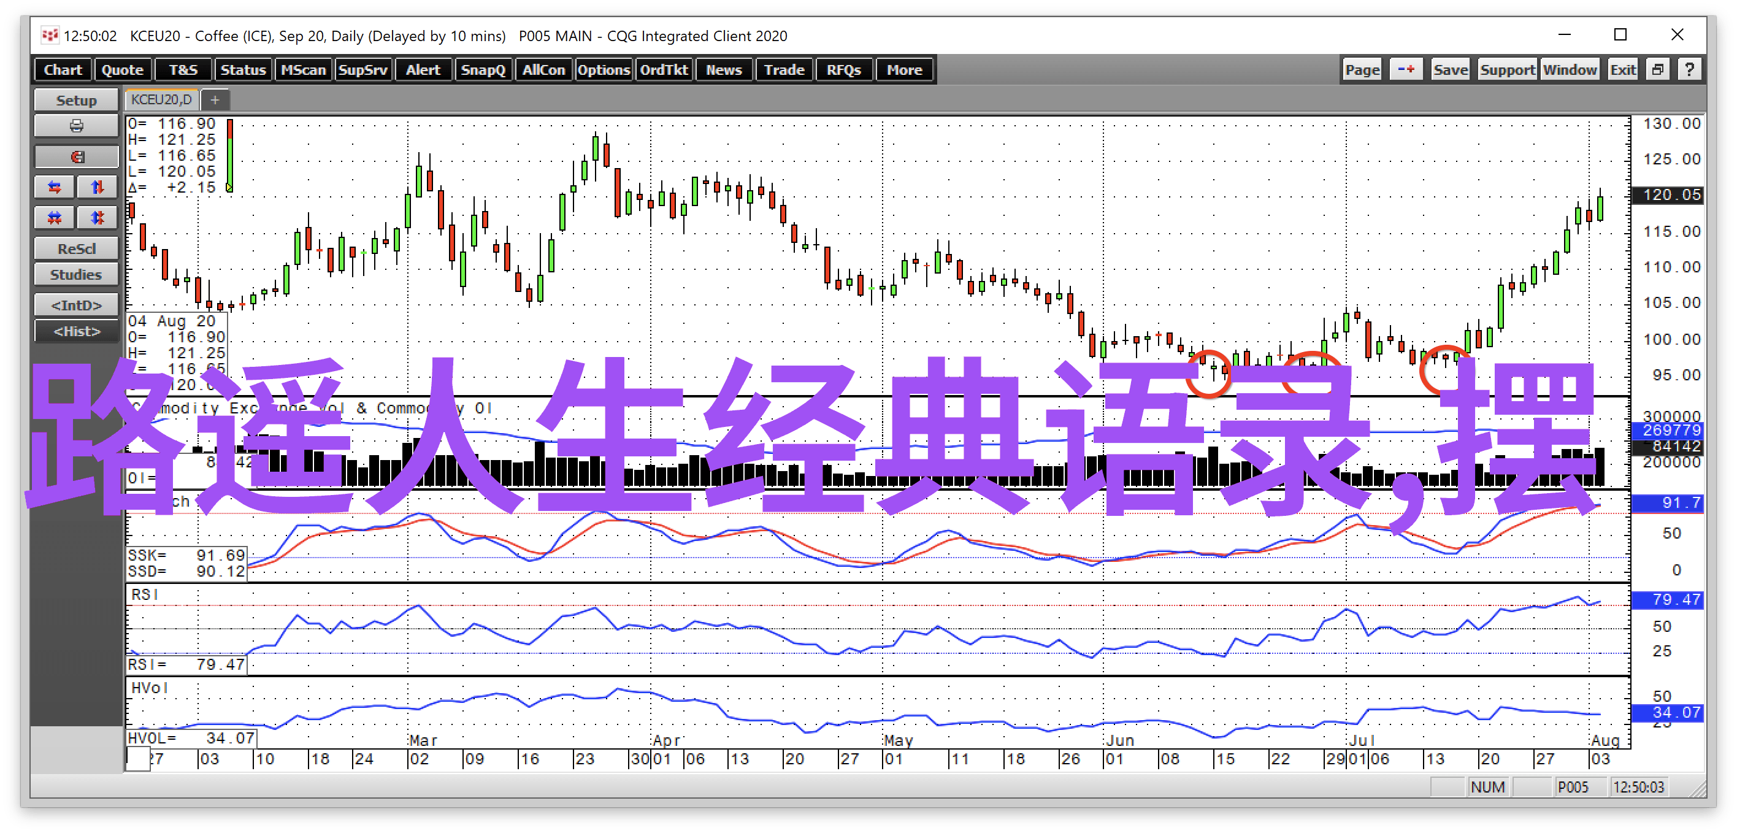Click the horizontal expand arrows icon
Image resolution: width=1737 pixels, height=833 pixels.
point(55,187)
